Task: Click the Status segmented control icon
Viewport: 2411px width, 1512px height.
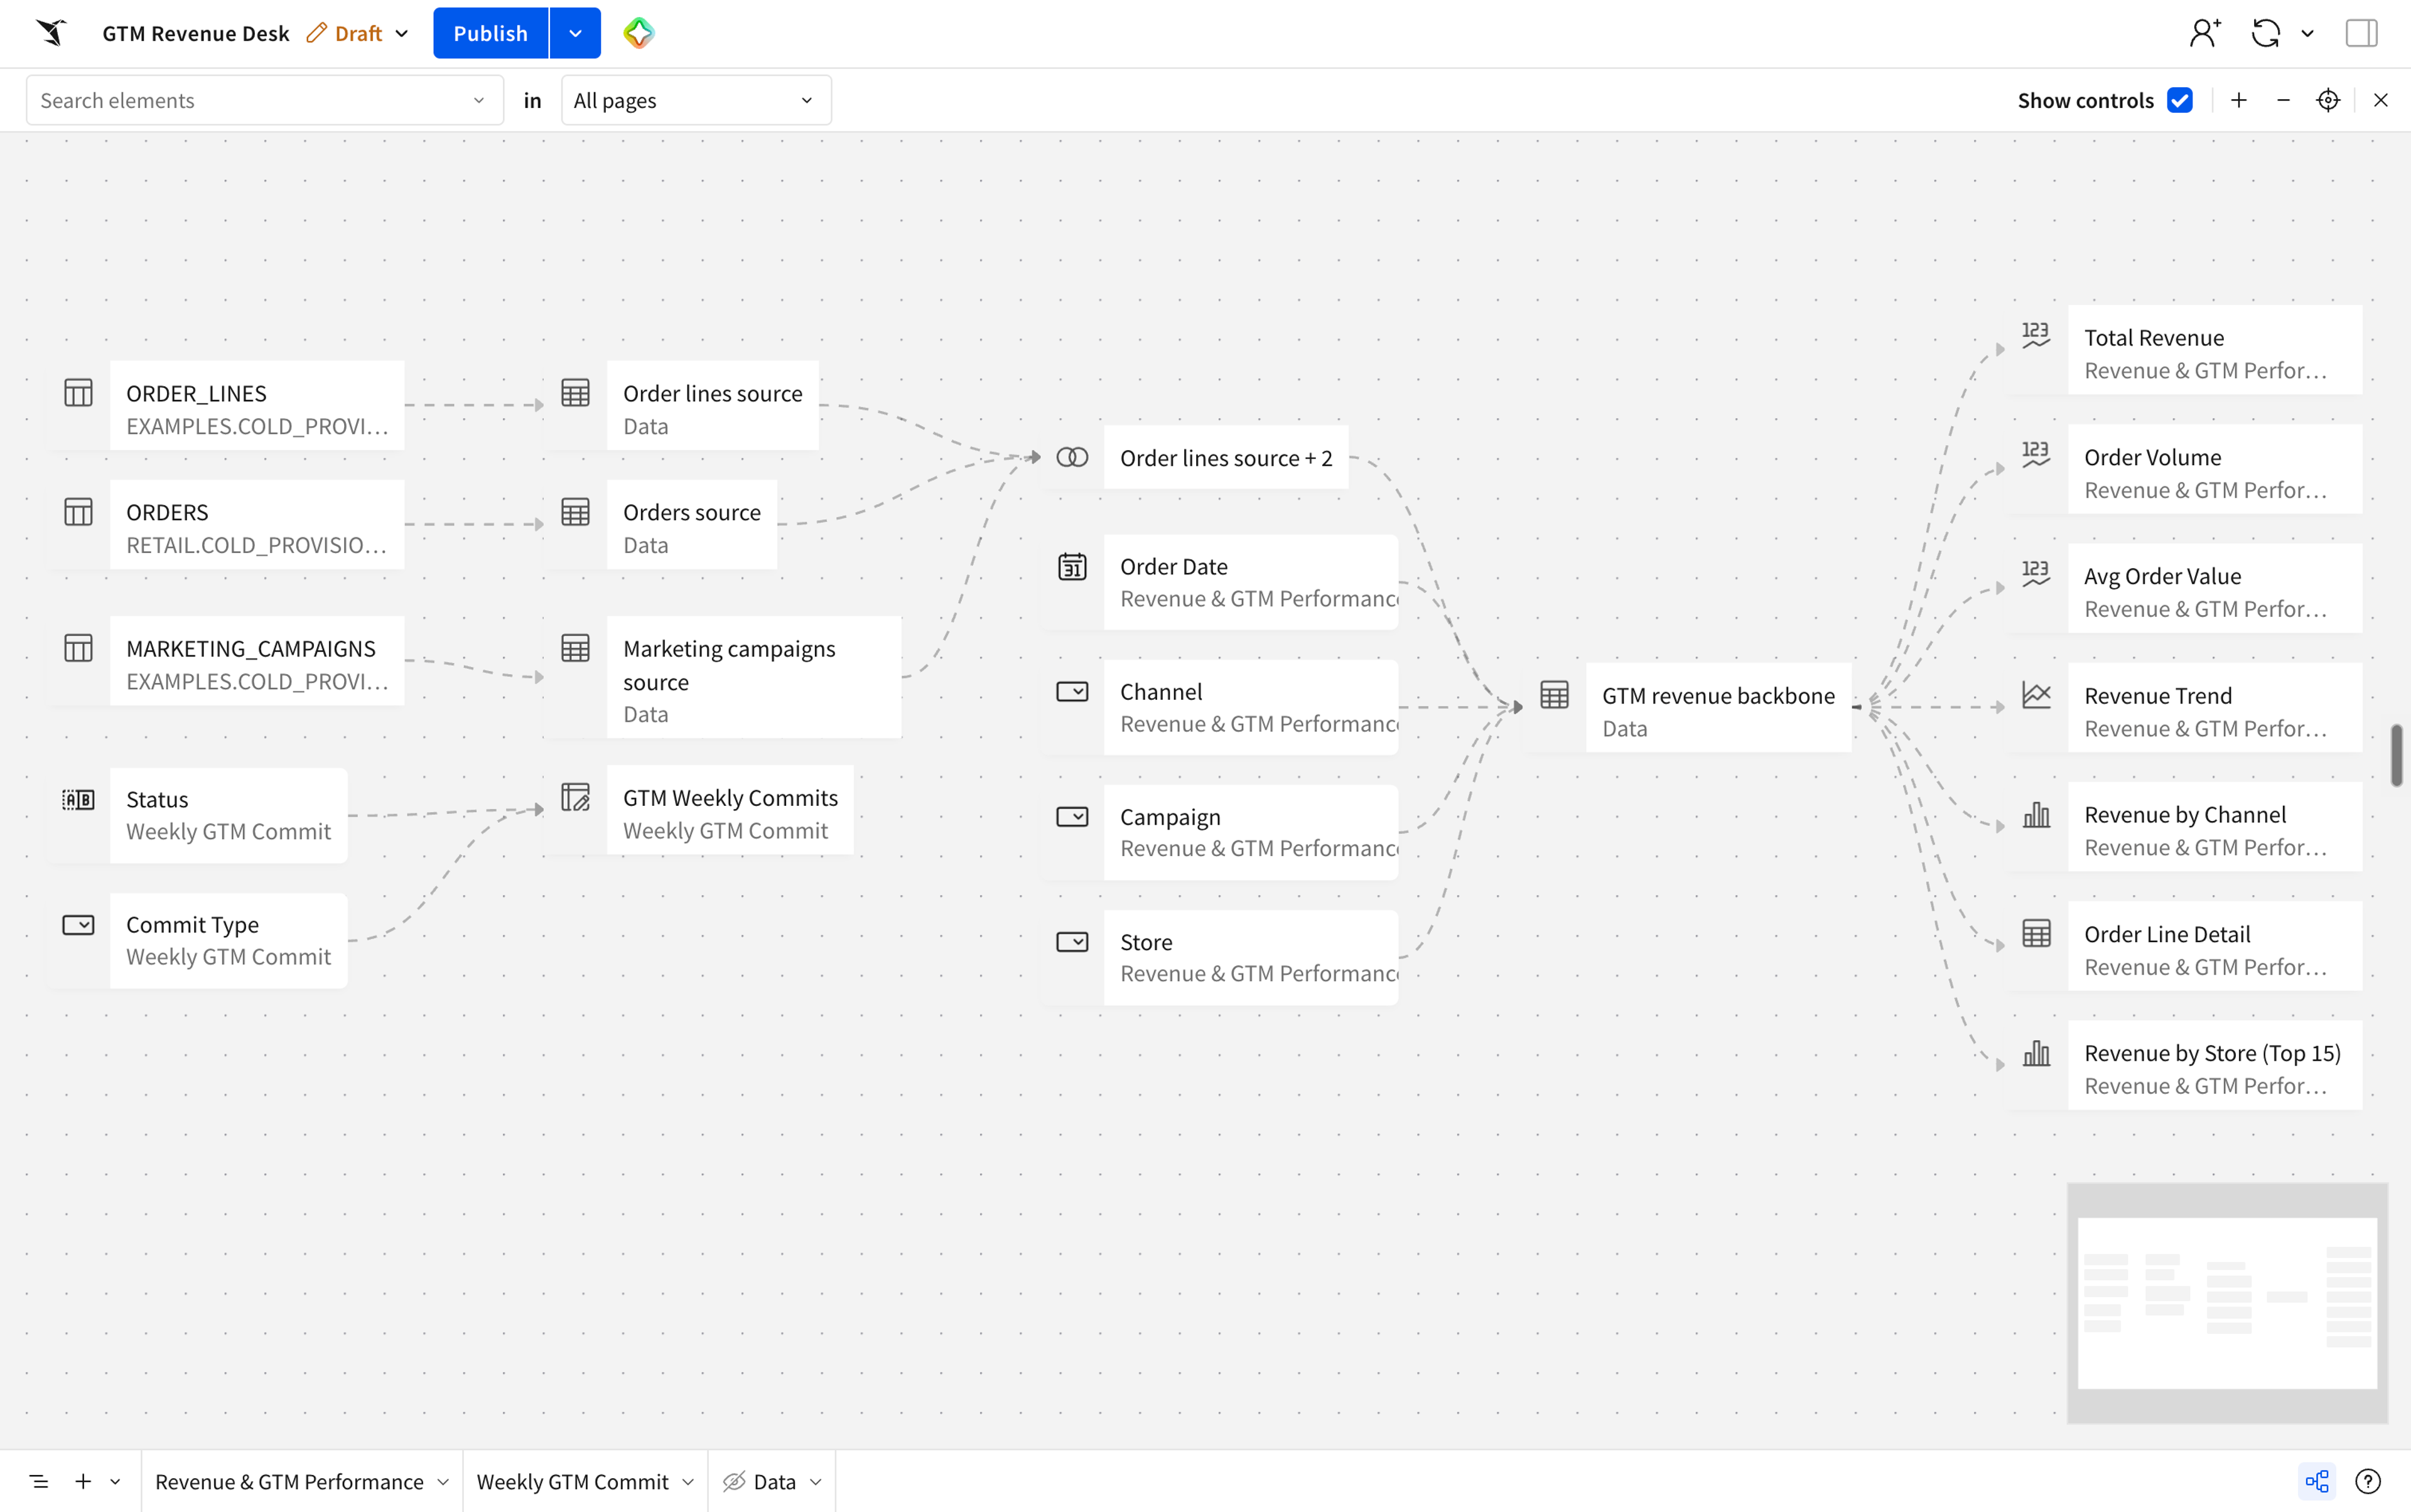Action: (x=78, y=799)
